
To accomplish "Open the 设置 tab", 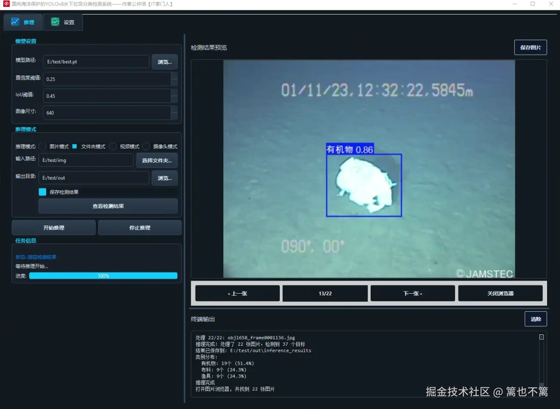I will click(63, 22).
